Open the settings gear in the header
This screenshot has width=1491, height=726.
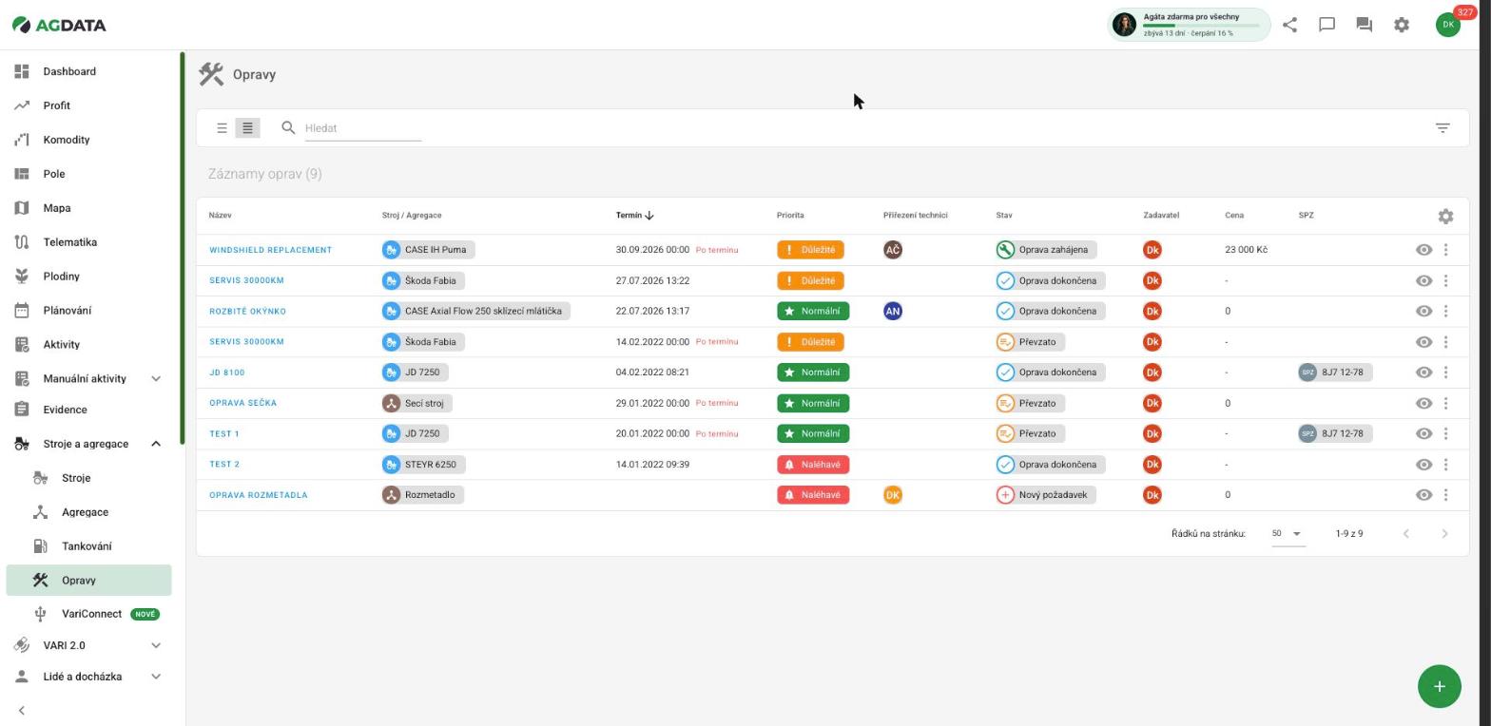(1402, 25)
